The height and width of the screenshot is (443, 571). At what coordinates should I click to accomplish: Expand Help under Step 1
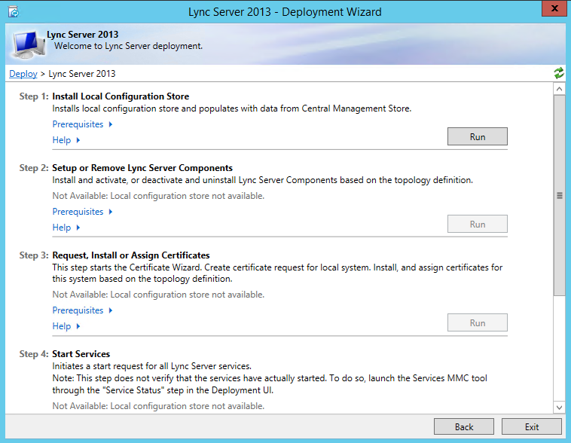tap(66, 140)
